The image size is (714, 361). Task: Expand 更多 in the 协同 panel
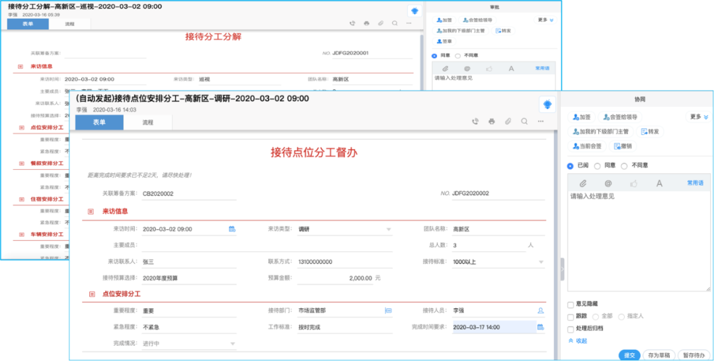pos(699,117)
